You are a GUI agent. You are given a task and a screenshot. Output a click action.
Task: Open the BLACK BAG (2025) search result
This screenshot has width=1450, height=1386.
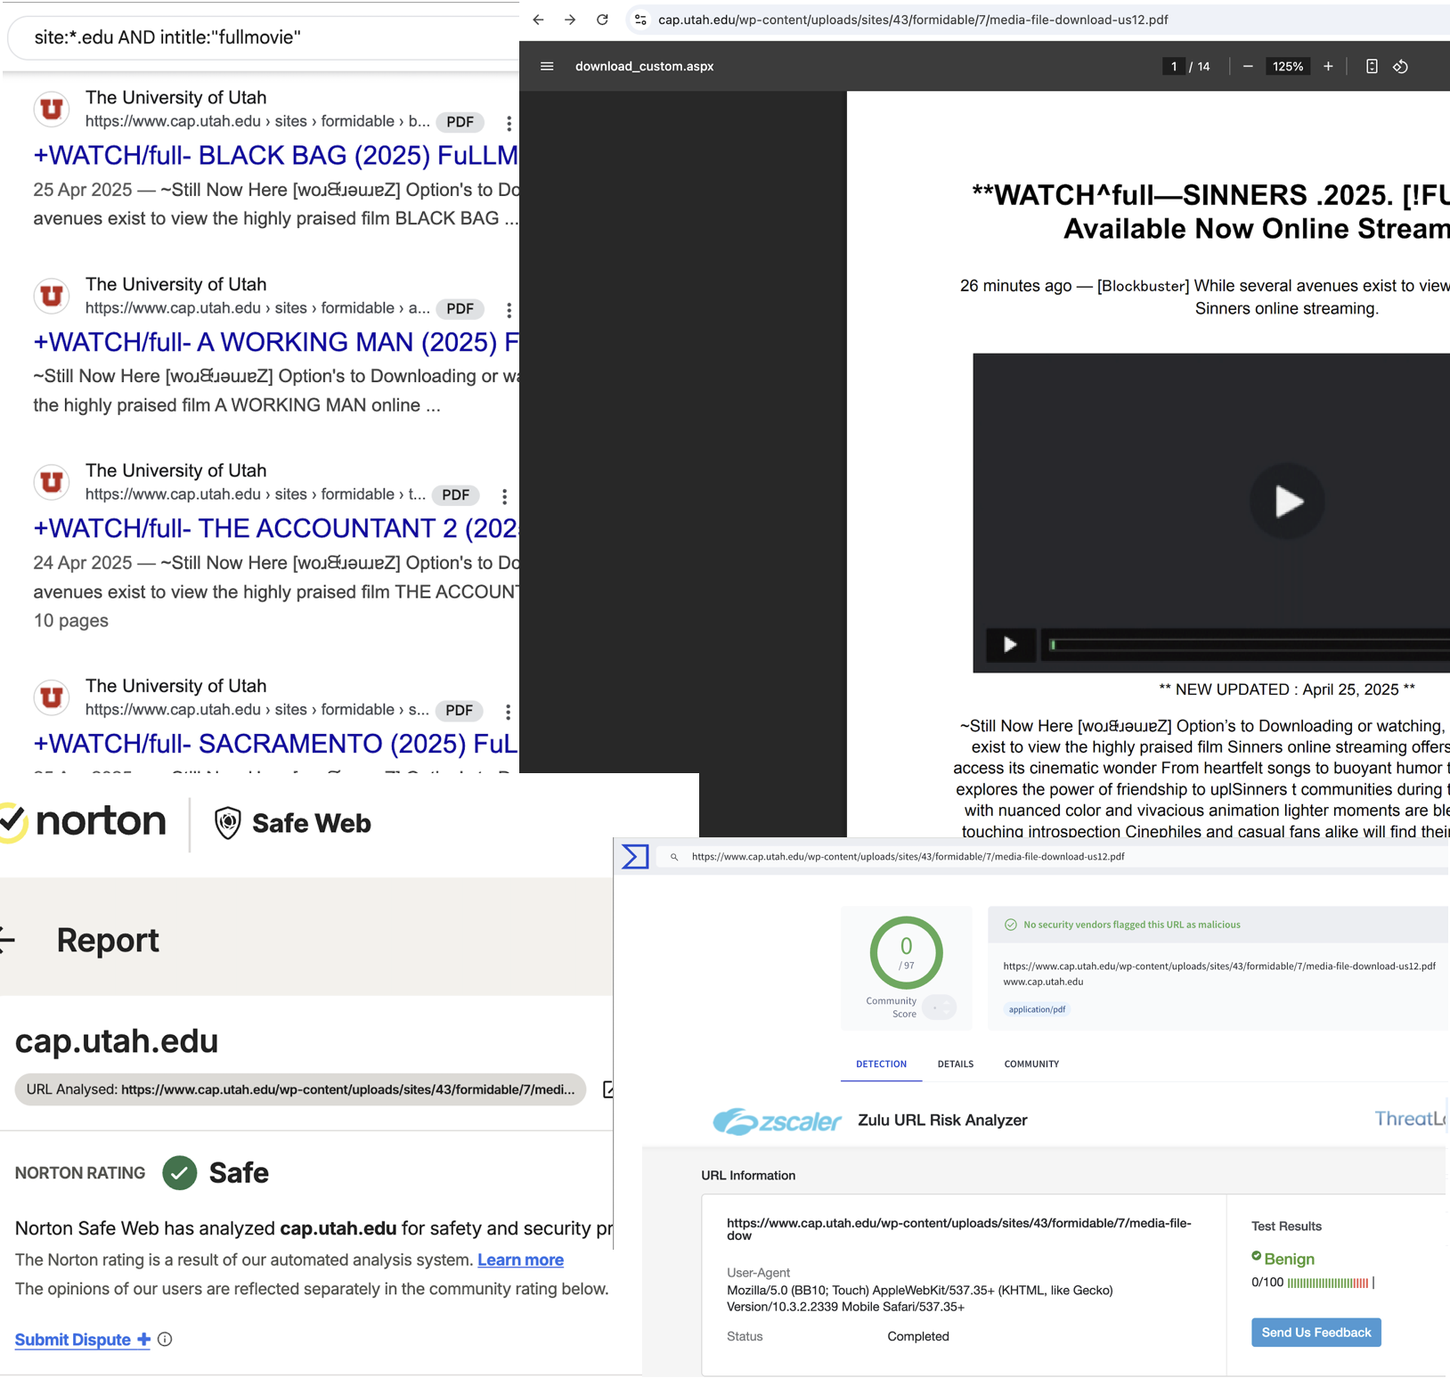(x=276, y=155)
